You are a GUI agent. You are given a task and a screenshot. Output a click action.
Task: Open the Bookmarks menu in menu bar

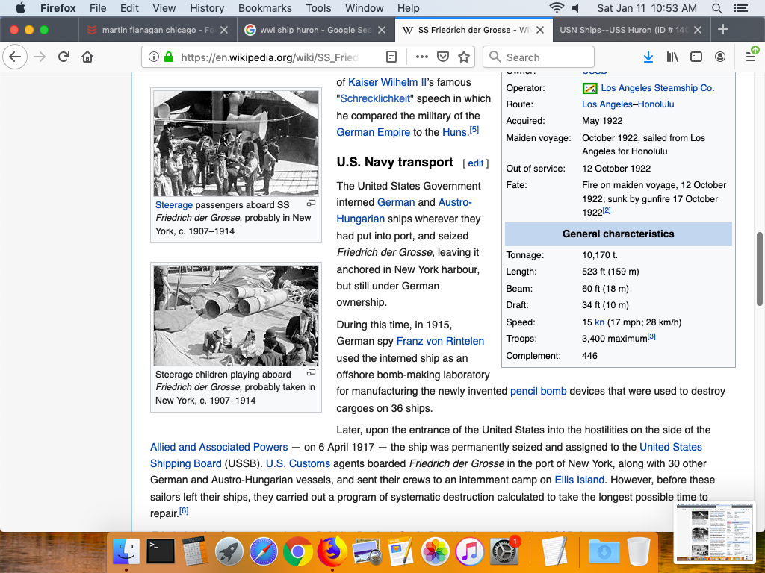point(264,8)
